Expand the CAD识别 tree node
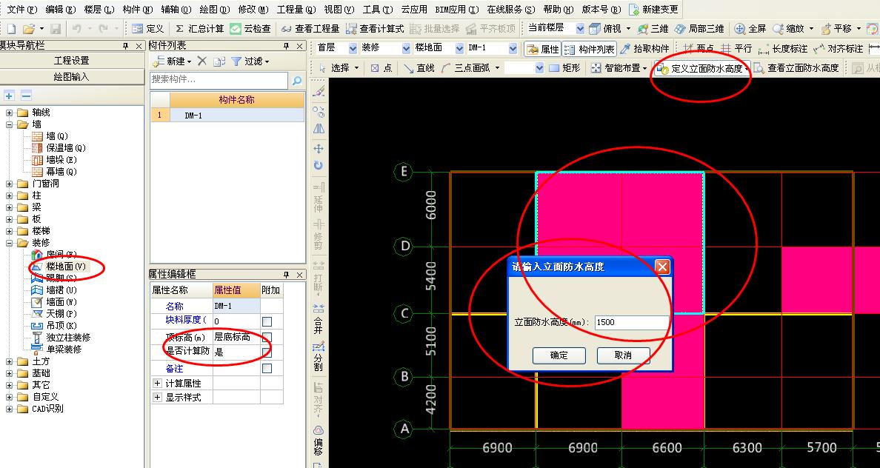The height and width of the screenshot is (468, 880). [x=9, y=409]
